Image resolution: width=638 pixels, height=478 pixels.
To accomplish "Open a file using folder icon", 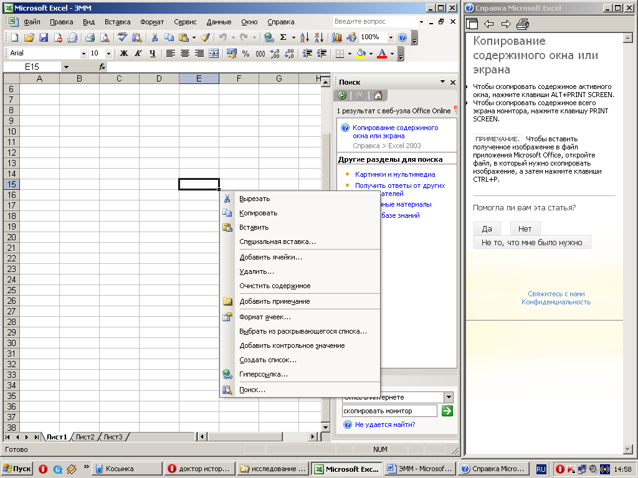I will 29,37.
